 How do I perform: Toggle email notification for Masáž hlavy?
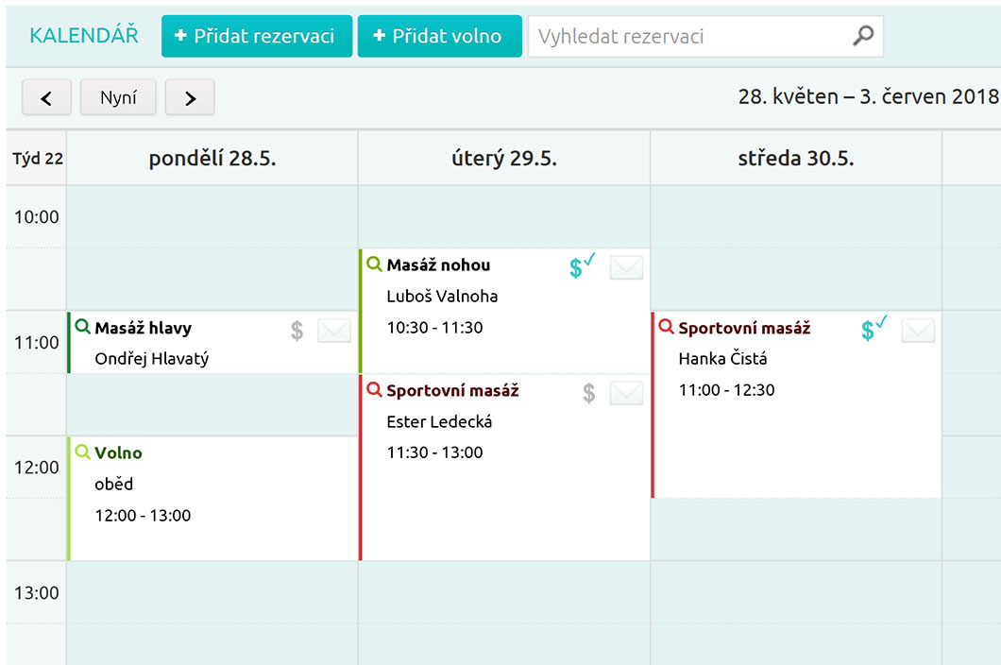pyautogui.click(x=335, y=329)
